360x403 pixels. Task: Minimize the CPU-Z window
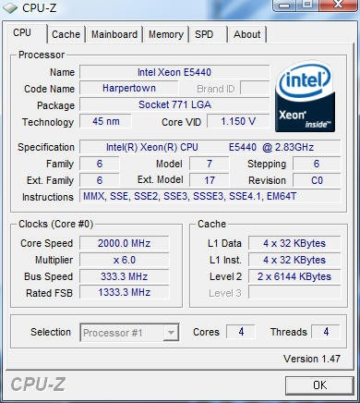pyautogui.click(x=284, y=5)
